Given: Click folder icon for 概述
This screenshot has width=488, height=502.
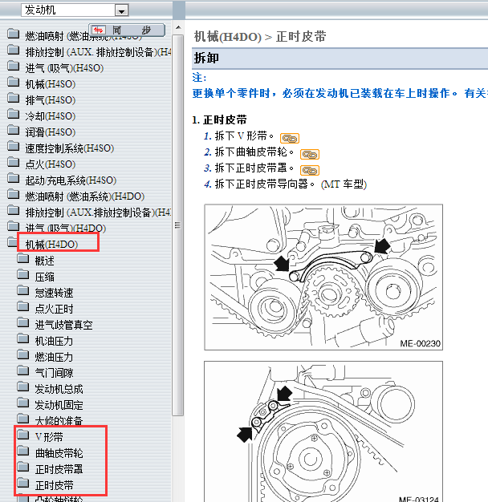Looking at the screenshot, I should [22, 259].
